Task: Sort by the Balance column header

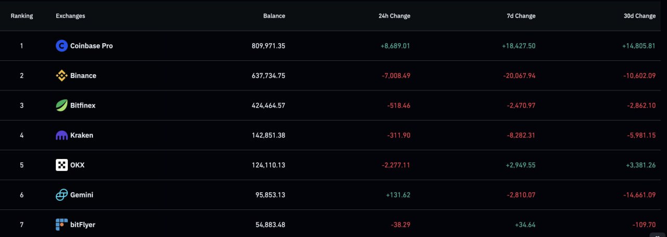Action: click(x=274, y=16)
